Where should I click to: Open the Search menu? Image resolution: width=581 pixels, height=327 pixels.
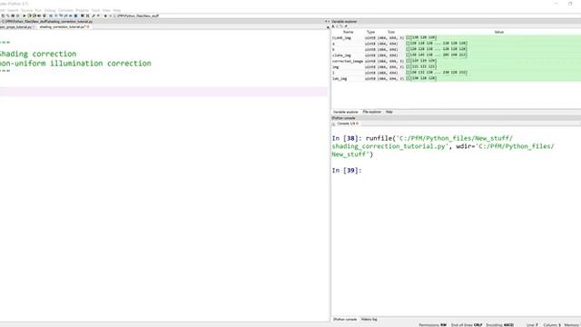pos(13,10)
